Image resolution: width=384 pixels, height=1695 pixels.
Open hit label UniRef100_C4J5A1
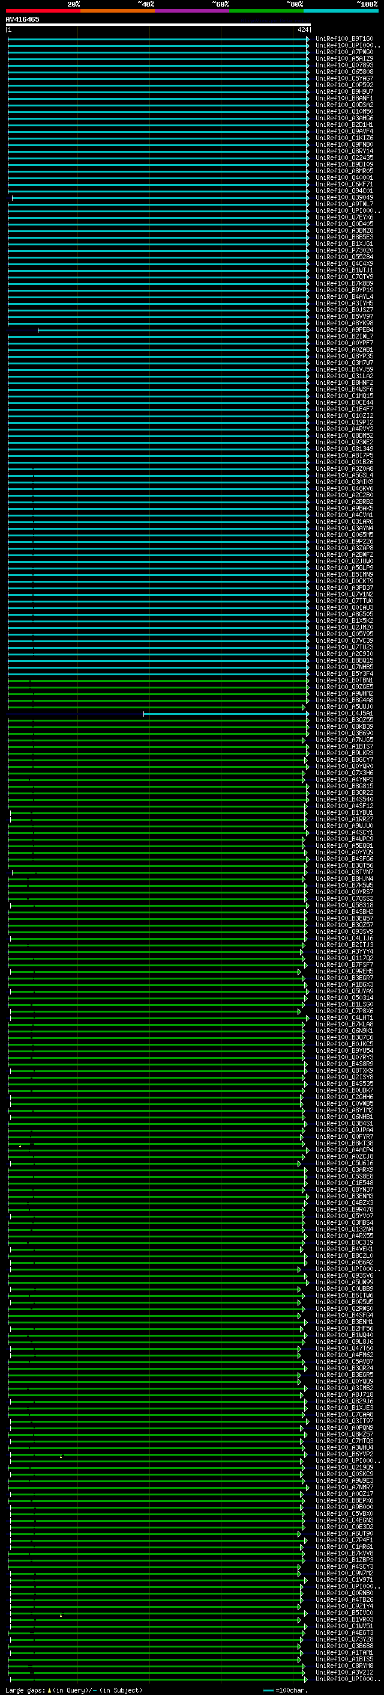pos(344,713)
